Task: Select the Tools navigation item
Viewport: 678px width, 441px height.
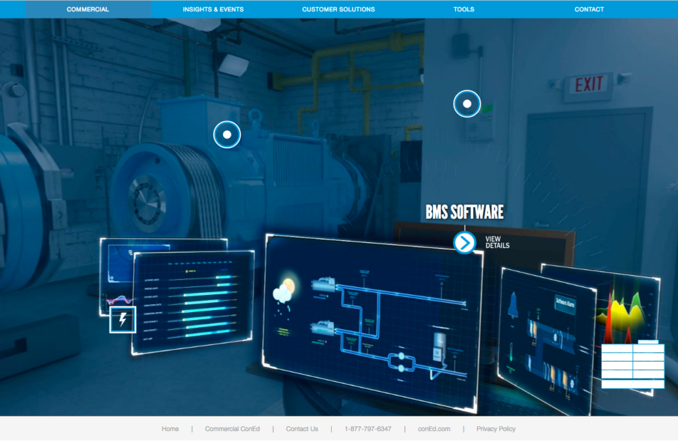Action: [x=463, y=9]
